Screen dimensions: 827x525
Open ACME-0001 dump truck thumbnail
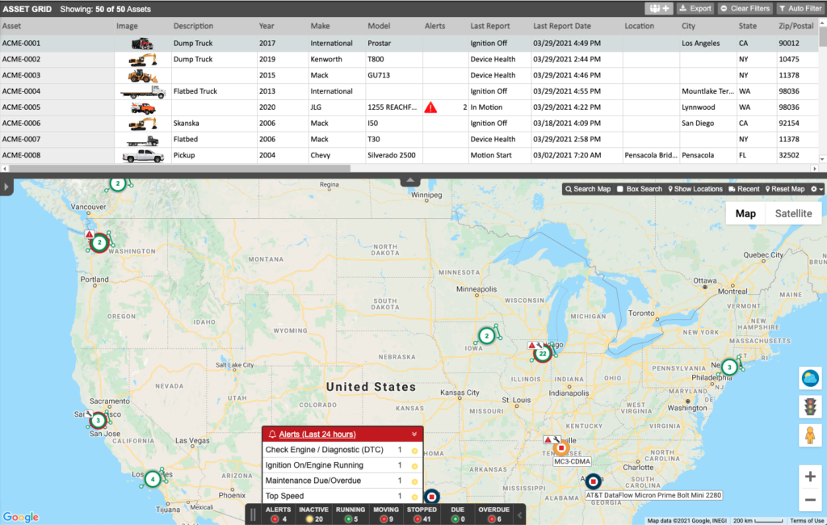(142, 44)
